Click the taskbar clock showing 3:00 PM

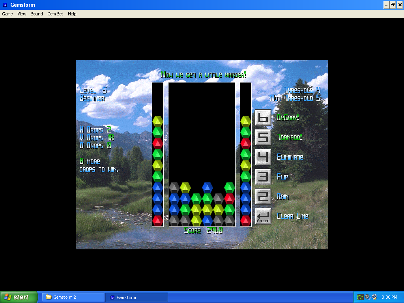(389, 297)
